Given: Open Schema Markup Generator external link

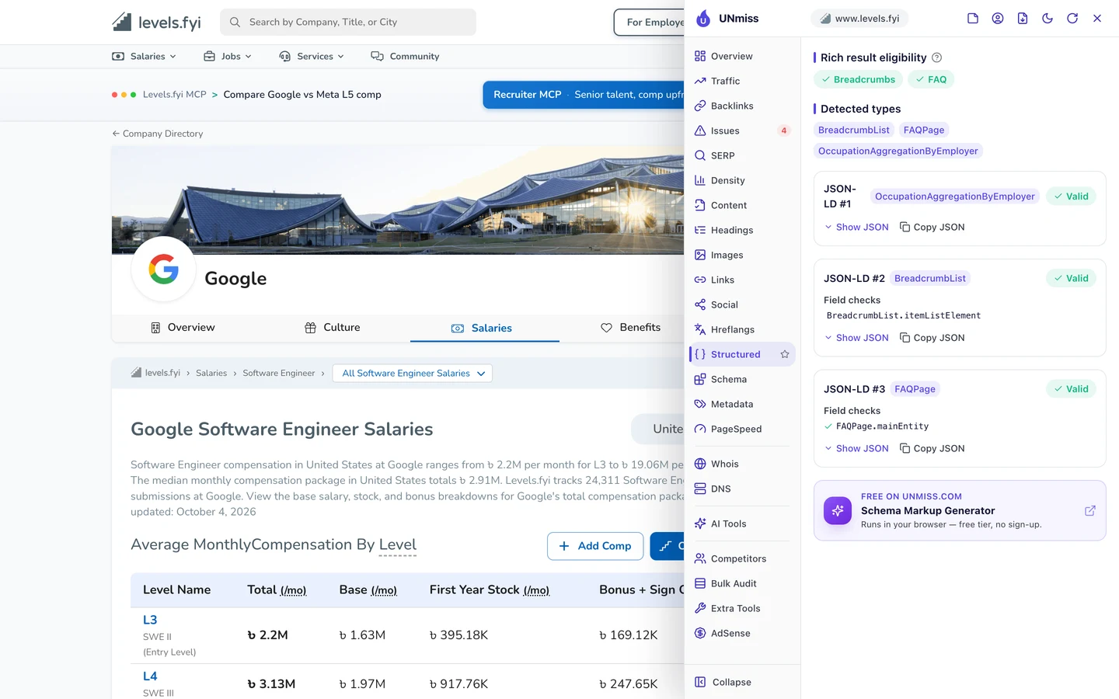Looking at the screenshot, I should pos(1090,510).
